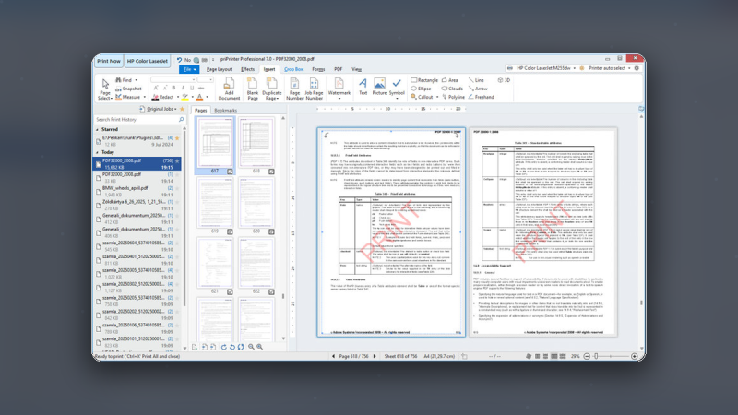Switch to Bookmarks panel tab
This screenshot has width=738, height=415.
click(x=225, y=111)
